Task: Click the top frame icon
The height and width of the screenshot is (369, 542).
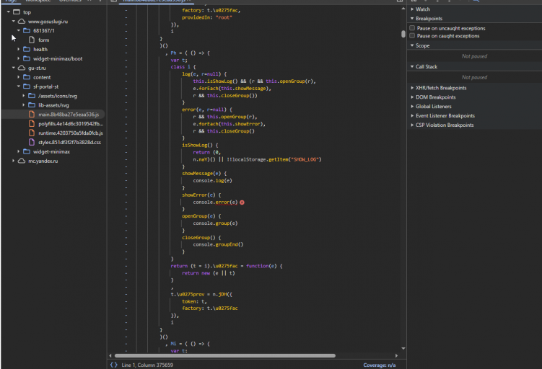Action: click(17, 12)
